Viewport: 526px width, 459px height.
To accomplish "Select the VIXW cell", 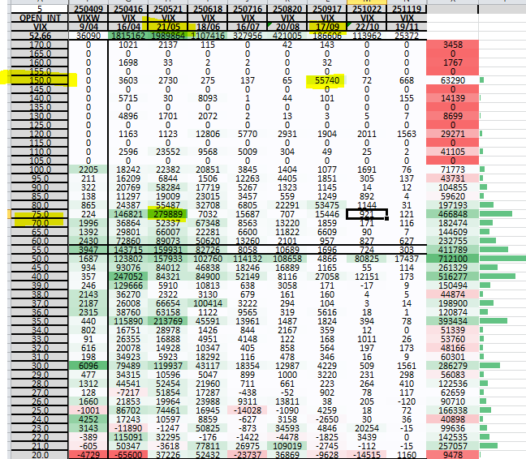I will [88, 18].
